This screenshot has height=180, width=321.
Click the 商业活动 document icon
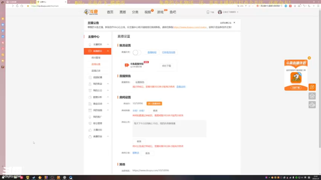[x=90, y=104]
